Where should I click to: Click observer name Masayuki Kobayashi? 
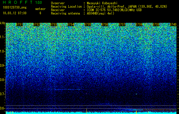[x=102, y=3]
